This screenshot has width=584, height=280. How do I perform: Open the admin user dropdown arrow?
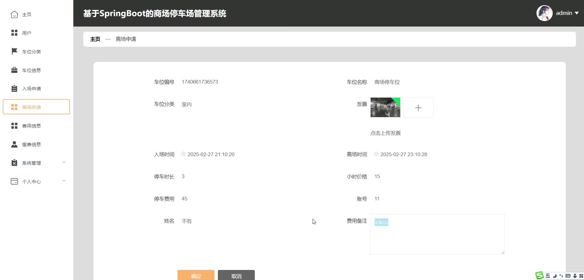[577, 13]
